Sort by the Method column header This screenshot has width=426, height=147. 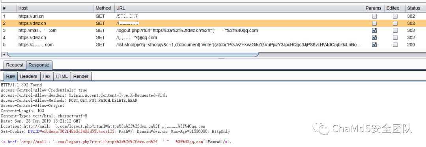[104, 8]
